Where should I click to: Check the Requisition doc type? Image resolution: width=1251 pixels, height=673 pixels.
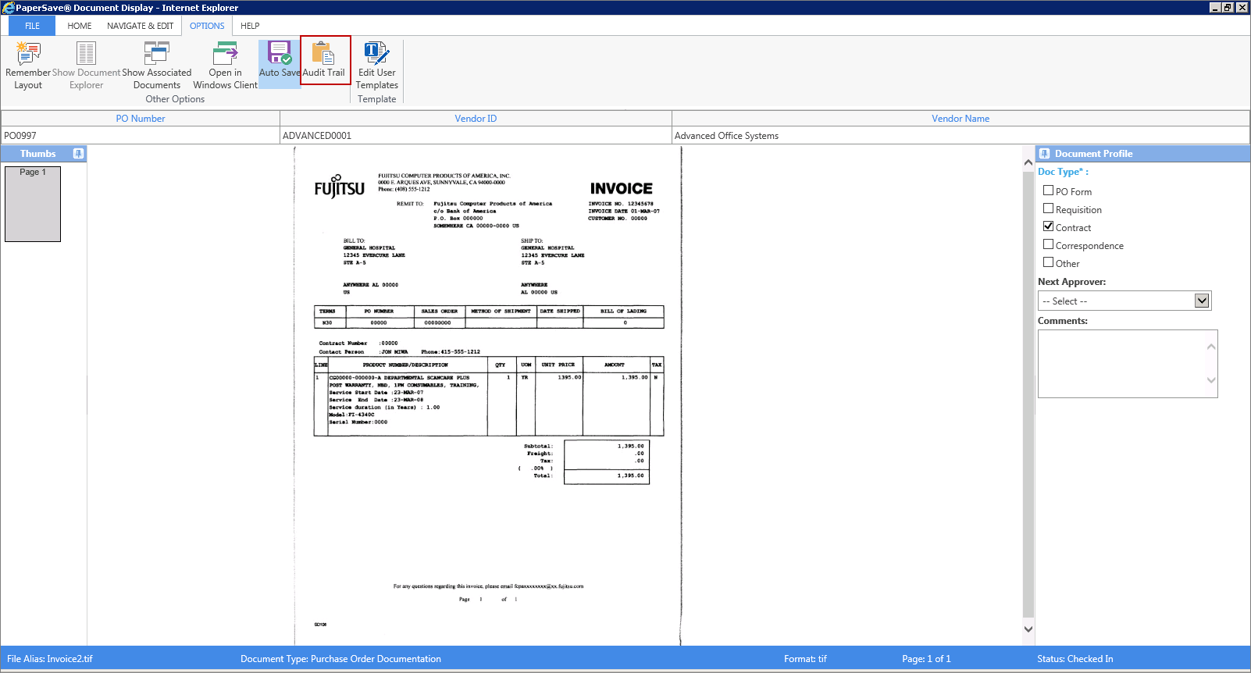pos(1048,208)
